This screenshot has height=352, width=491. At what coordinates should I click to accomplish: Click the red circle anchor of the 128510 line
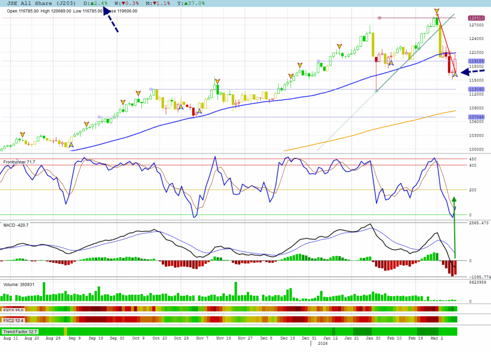coord(379,18)
